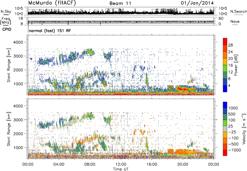Image resolution: width=247 pixels, height=171 pixels.
Task: Pick the Velocity segment between 500 and 1000
Action: [x=225, y=111]
